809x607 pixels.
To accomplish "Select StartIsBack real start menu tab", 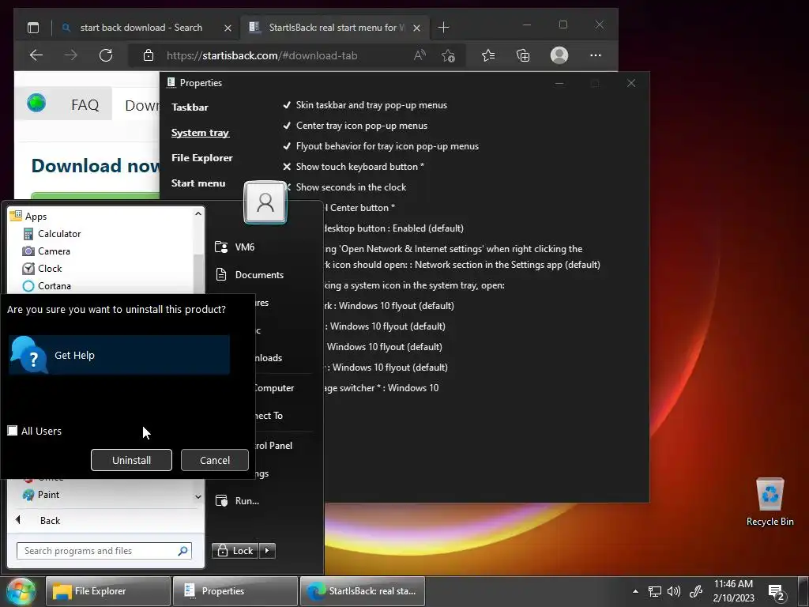I will pos(337,28).
